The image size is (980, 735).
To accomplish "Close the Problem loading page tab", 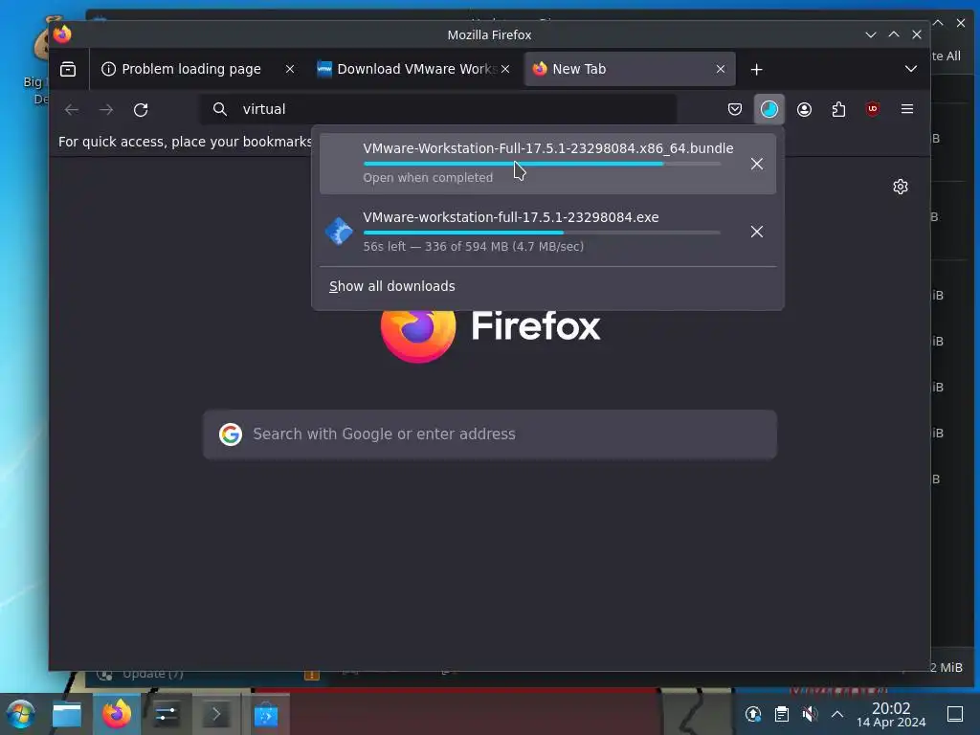I will tap(289, 69).
